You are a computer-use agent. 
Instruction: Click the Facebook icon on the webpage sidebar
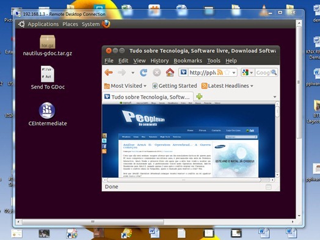[x=104, y=146]
